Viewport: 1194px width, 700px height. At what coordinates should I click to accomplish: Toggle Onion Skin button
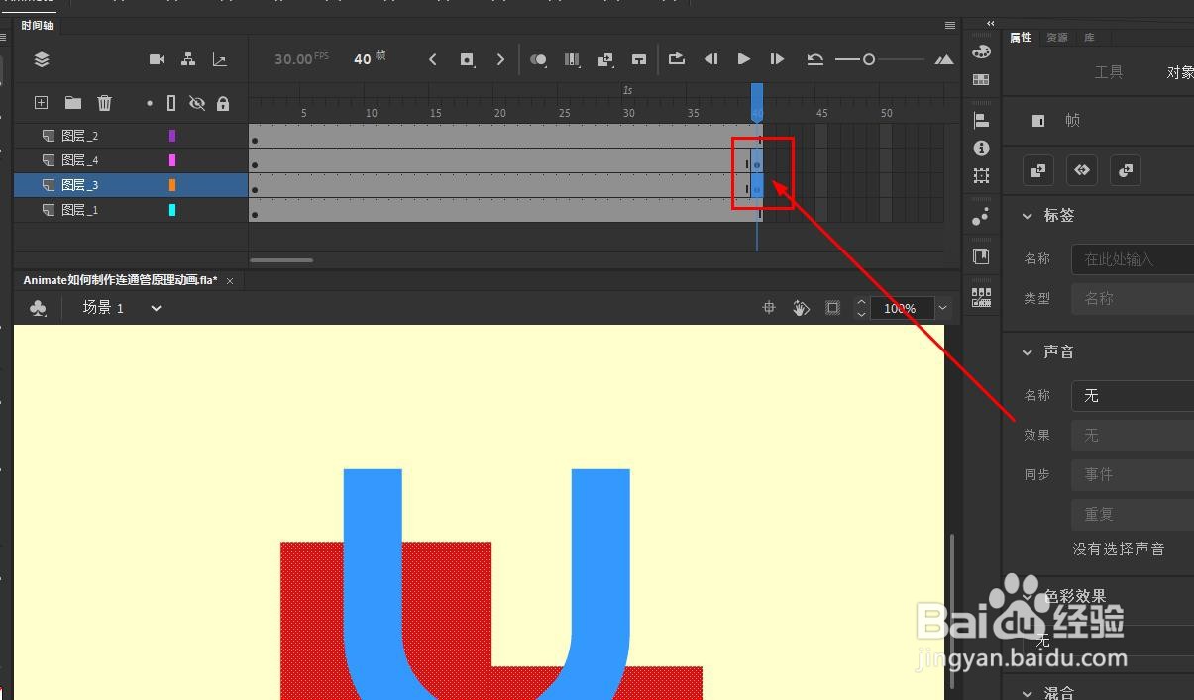[x=538, y=59]
